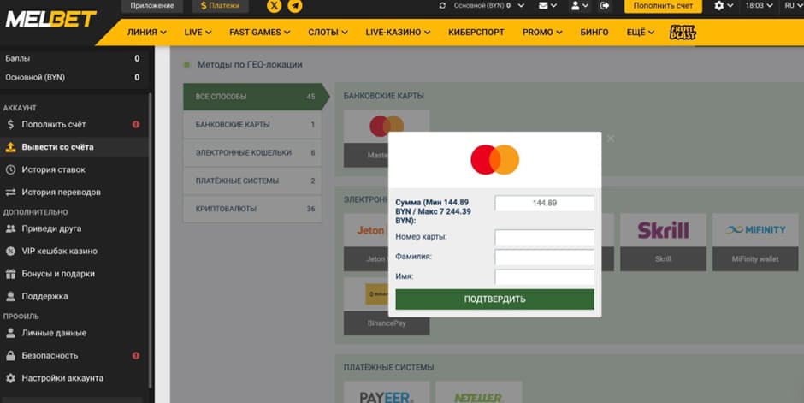Expand the messages envelope dropdown

pos(547,6)
